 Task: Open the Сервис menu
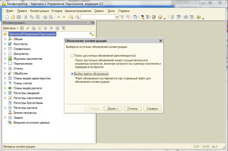click(99, 11)
